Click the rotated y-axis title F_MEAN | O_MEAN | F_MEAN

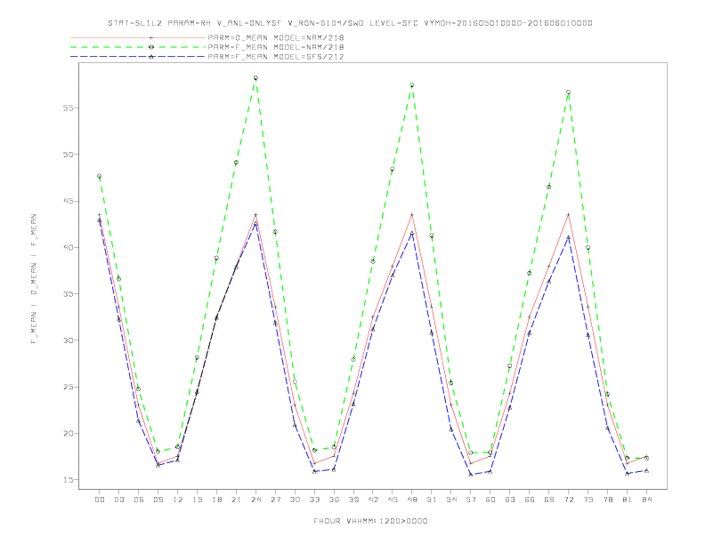coord(34,279)
